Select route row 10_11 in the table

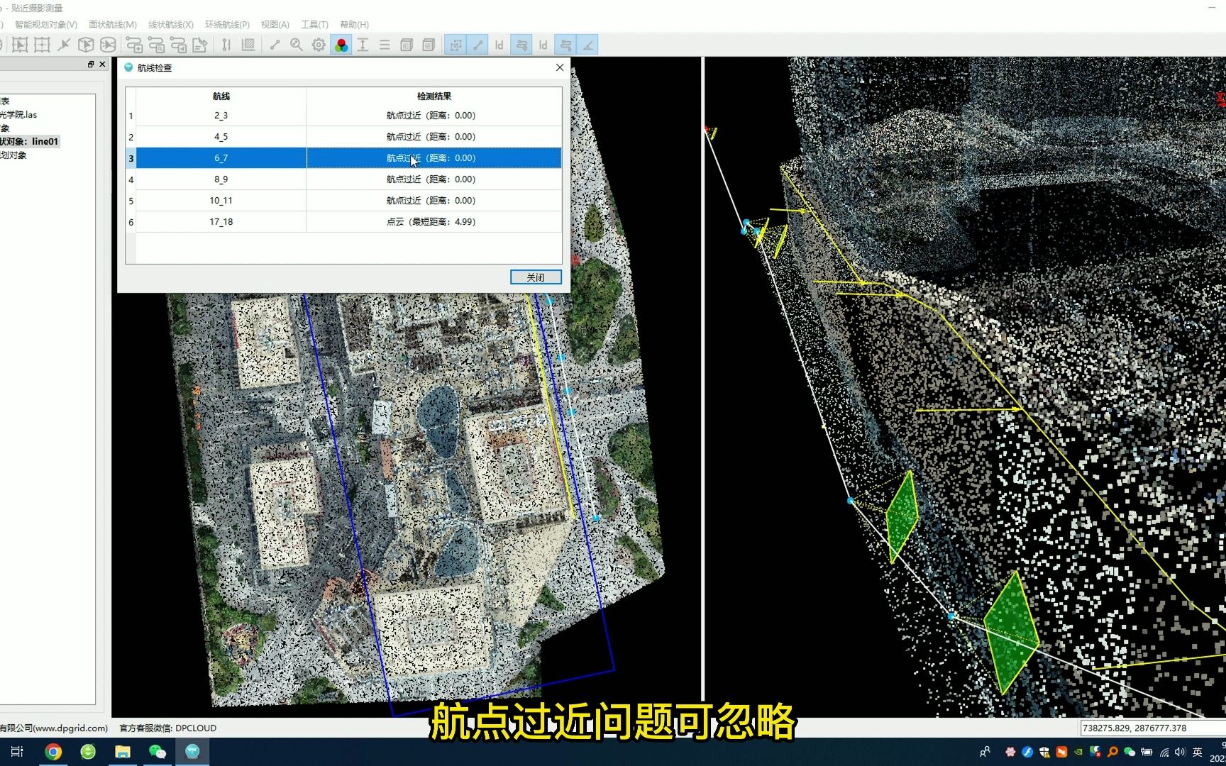[x=348, y=201]
